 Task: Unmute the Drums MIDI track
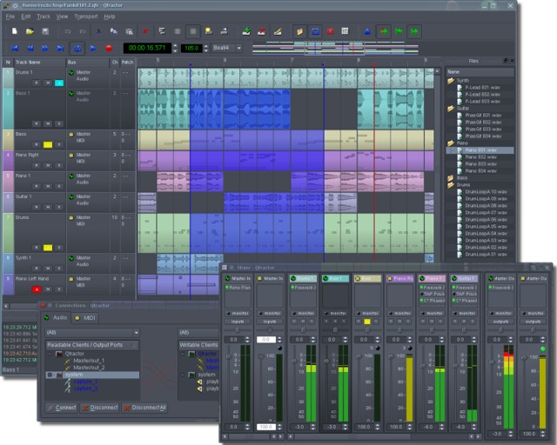click(48, 248)
